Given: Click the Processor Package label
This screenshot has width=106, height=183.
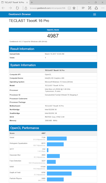Looking at the screenshot, I should click(18, 102).
